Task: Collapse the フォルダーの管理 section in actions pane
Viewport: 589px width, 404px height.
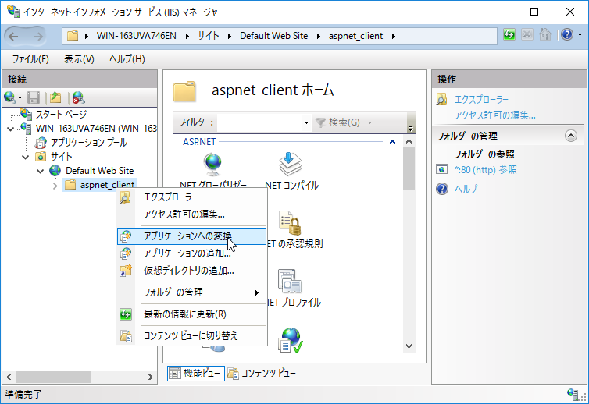Action: (x=570, y=136)
